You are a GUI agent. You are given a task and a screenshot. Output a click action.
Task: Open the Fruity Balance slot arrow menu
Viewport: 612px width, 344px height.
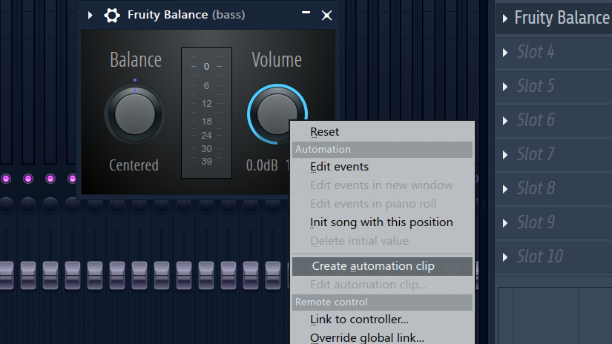click(x=505, y=19)
